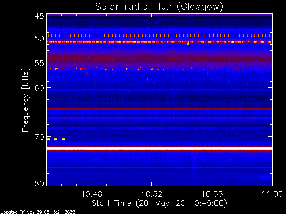Click the '10:48' time tick label

[92, 194]
